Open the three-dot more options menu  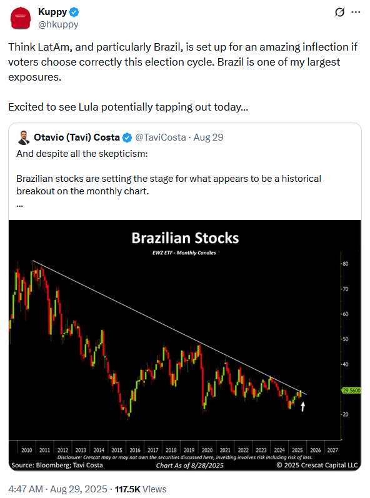click(356, 12)
